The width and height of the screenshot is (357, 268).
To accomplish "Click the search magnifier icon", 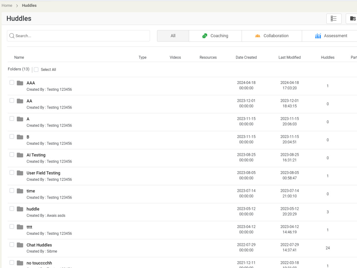I will 12,36.
